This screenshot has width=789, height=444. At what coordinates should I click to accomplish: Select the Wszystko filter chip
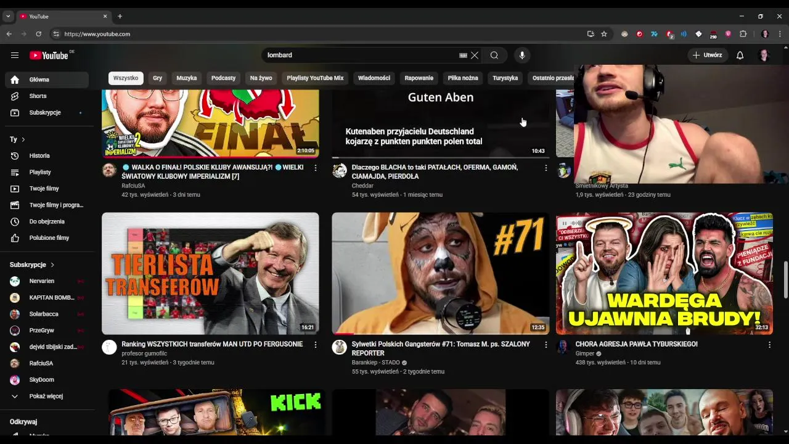[x=126, y=78]
